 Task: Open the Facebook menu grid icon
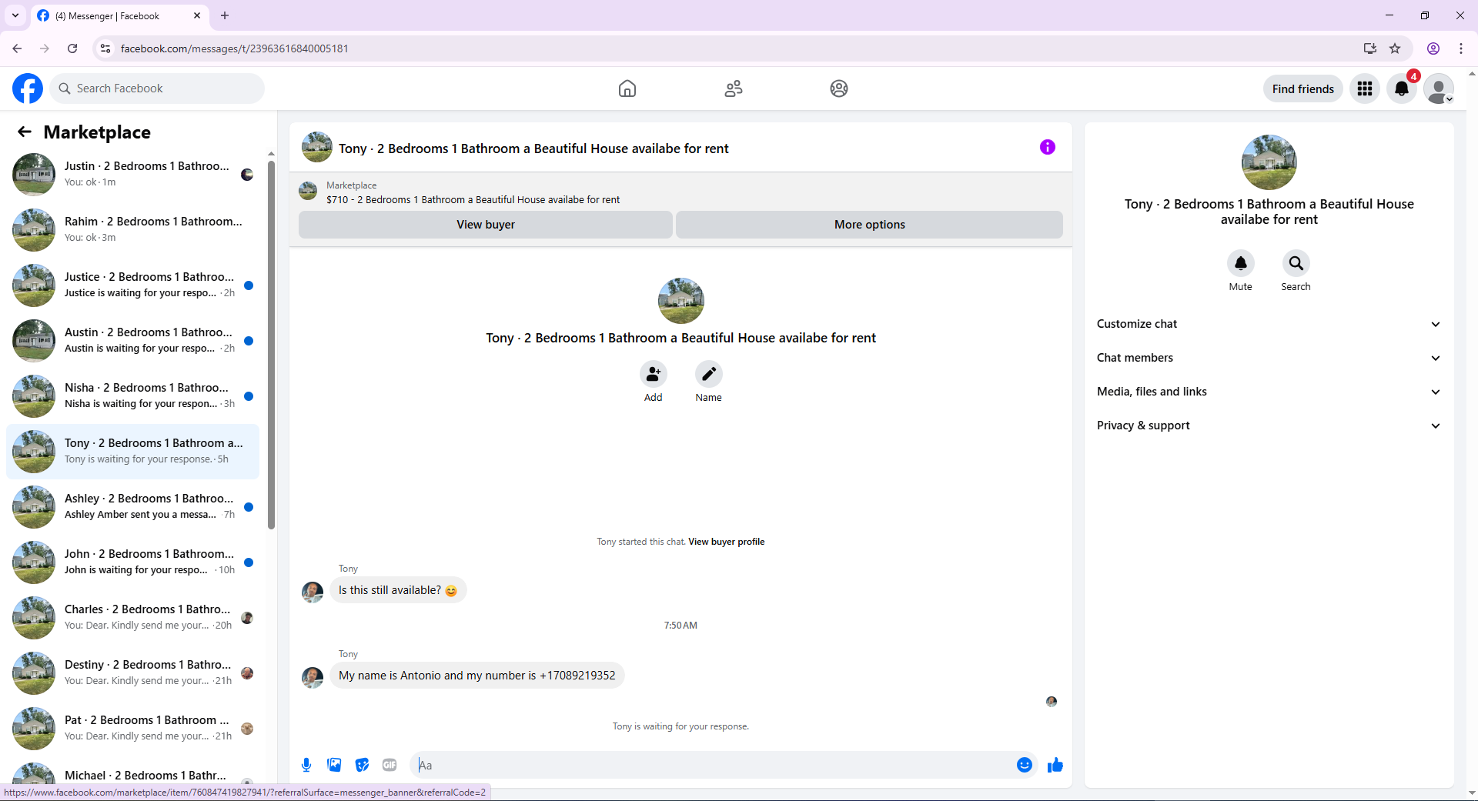(x=1365, y=88)
